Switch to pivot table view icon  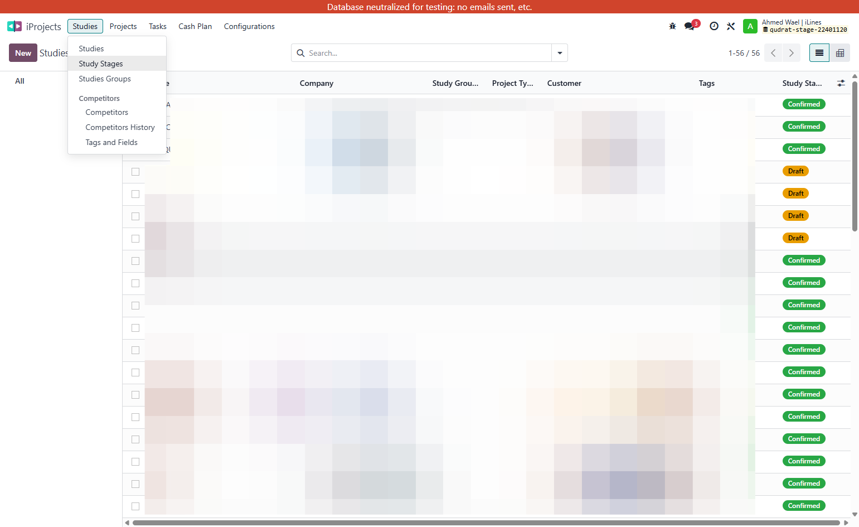(840, 53)
